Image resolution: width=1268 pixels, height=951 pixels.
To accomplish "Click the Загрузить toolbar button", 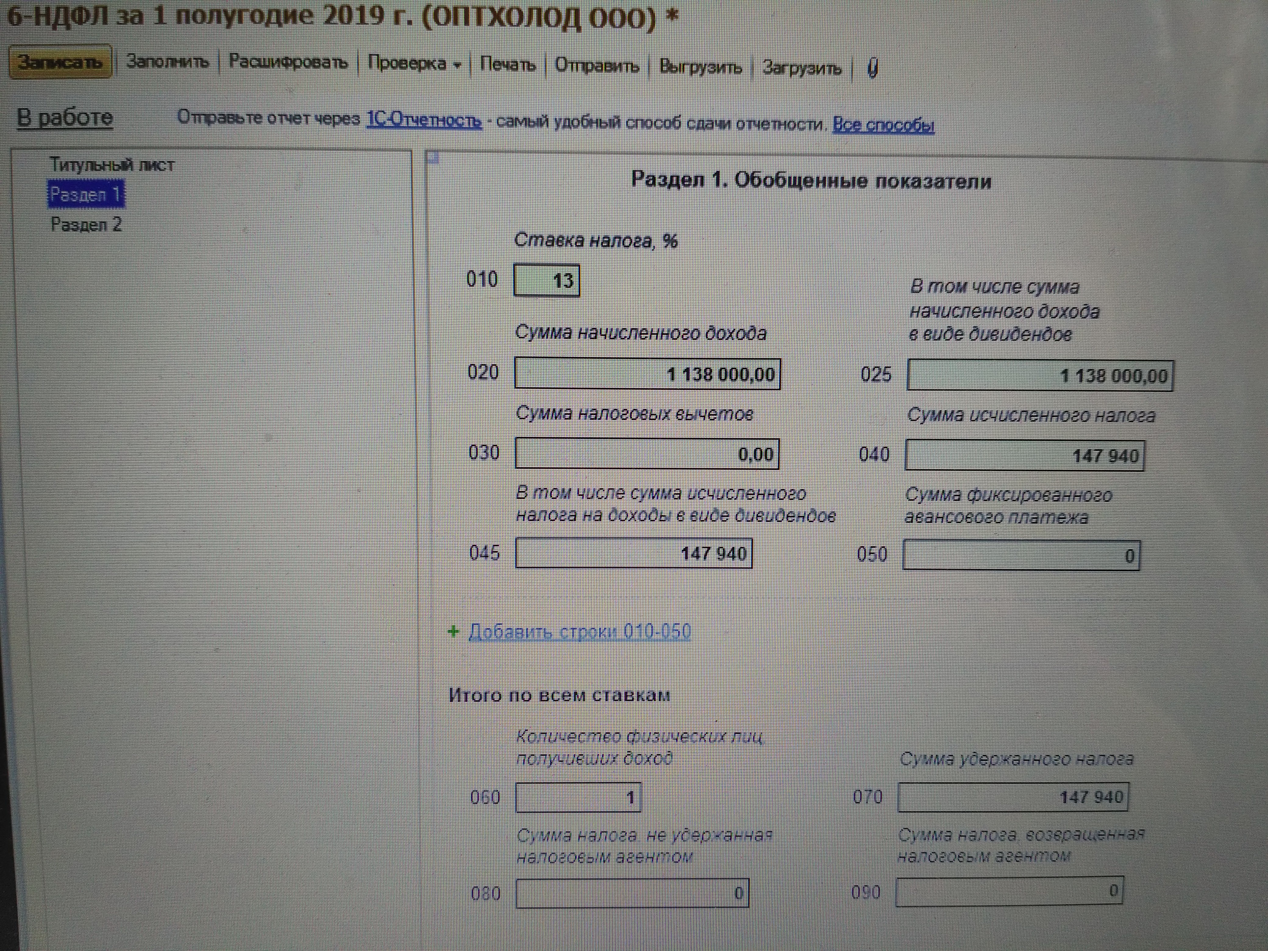I will (x=801, y=68).
